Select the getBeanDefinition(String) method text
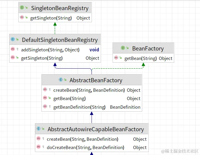This screenshot has width=200, height=155. (x=79, y=107)
